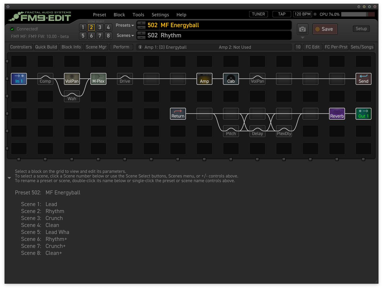Click the Save button
383x289 pixels.
(x=325, y=29)
